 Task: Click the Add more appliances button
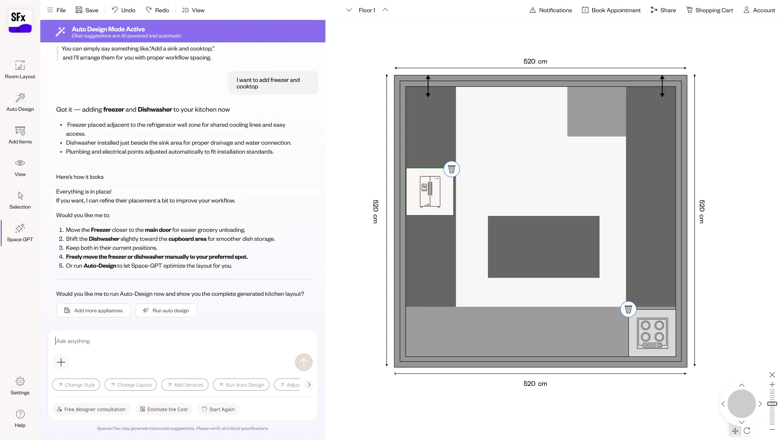93,310
